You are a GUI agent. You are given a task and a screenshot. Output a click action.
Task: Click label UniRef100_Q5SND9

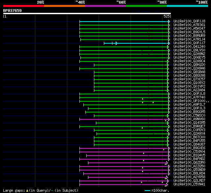click(x=189, y=170)
